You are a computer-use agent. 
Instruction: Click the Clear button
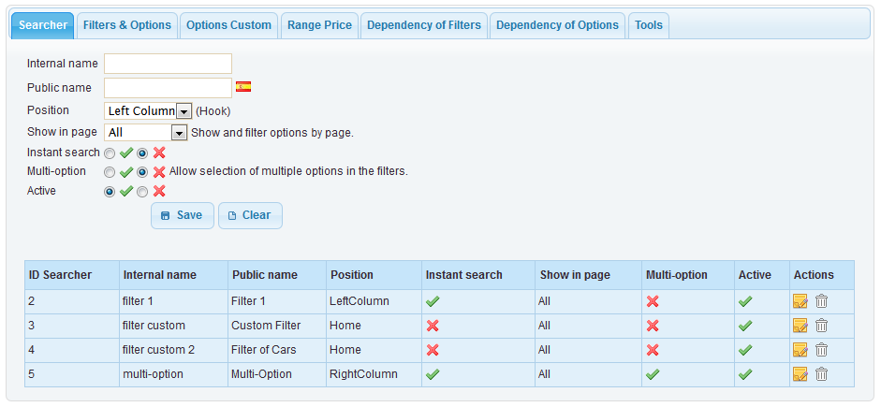coord(250,215)
